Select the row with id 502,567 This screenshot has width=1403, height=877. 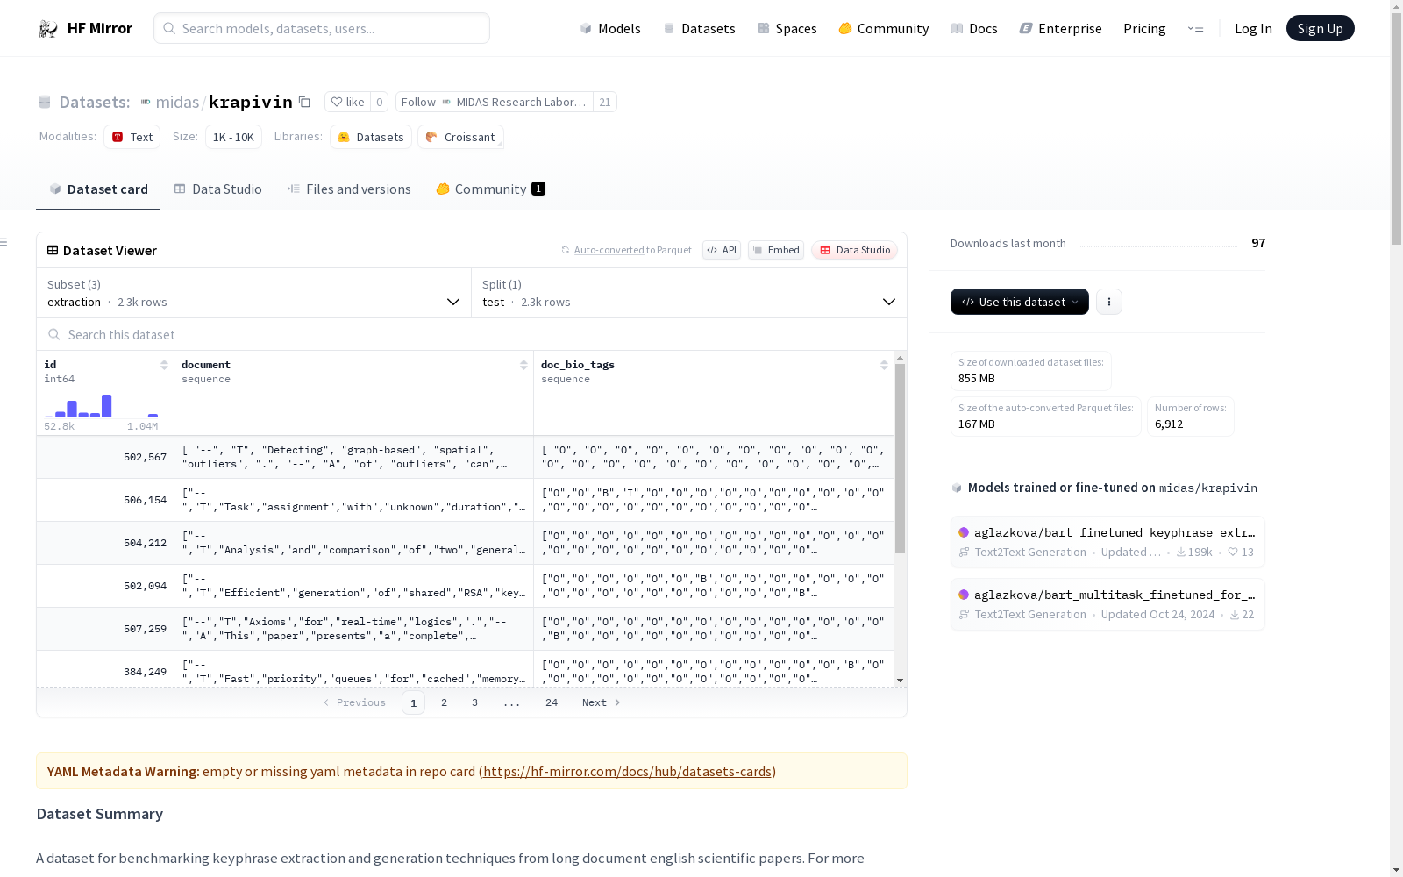(x=466, y=457)
